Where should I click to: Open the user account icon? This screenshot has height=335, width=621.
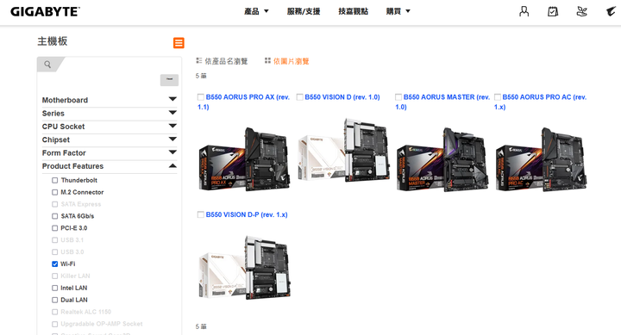pos(524,11)
